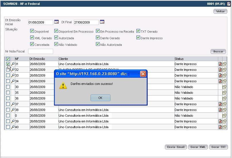Open calendar picker for Dt Emissão Inicial
This screenshot has width=232, height=158.
56,22
